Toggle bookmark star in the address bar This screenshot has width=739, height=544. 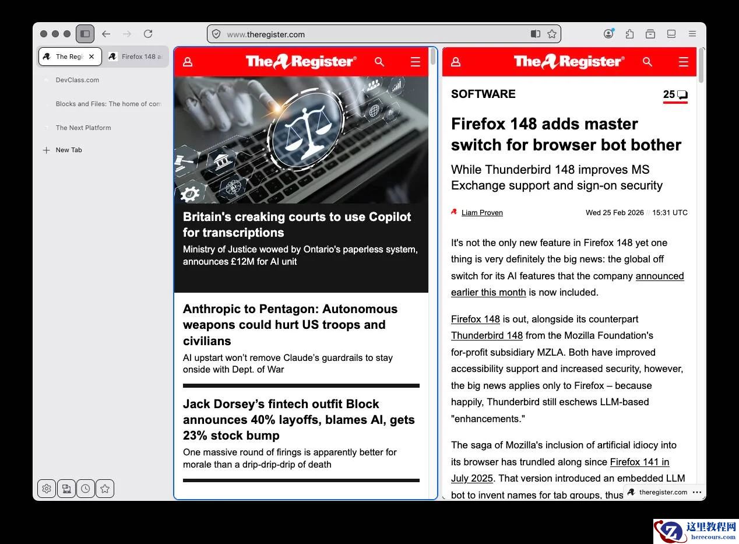pos(551,34)
